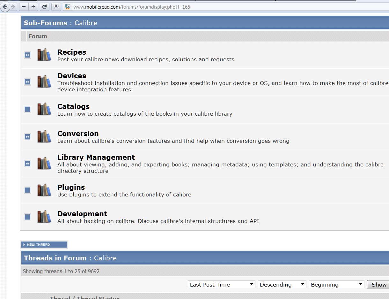The width and height of the screenshot is (389, 299).
Task: Click the Recipes forum status icon
Action: [27, 55]
